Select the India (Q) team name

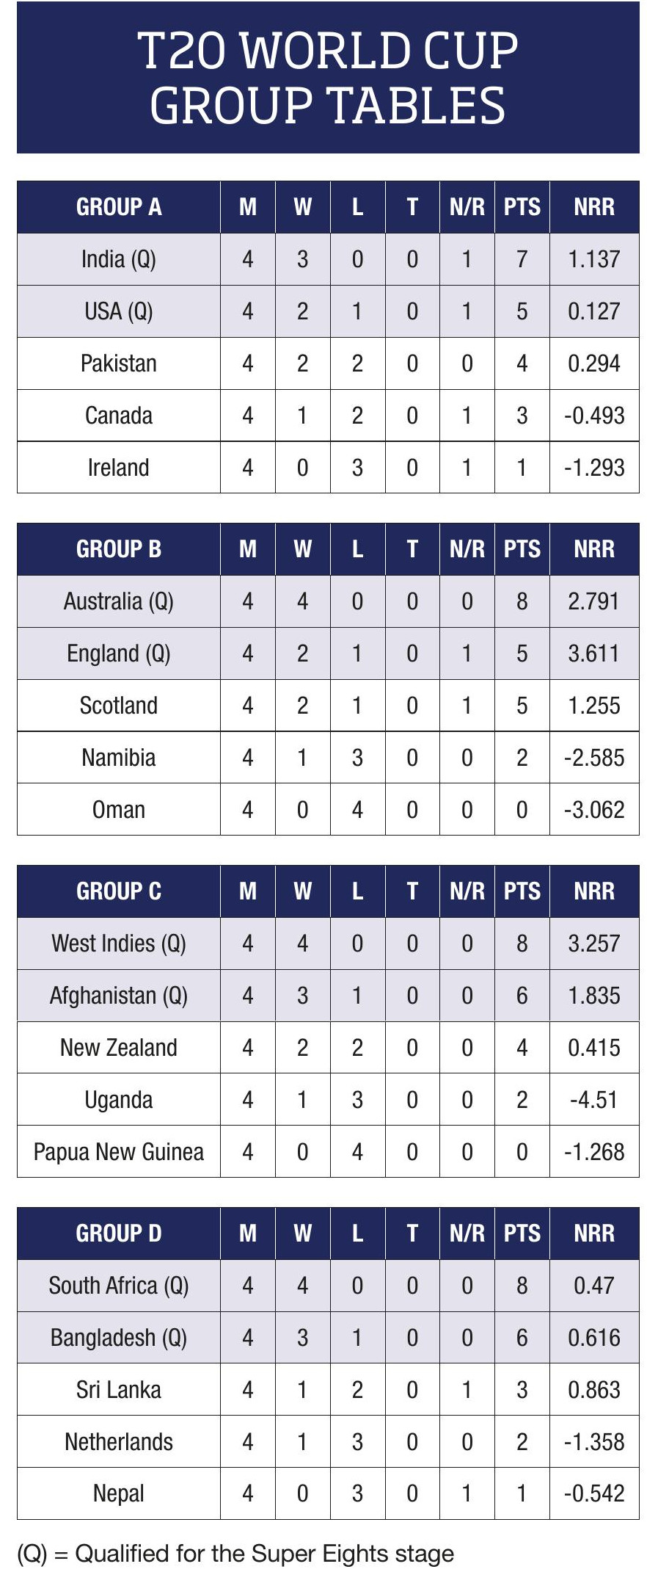[x=119, y=259]
